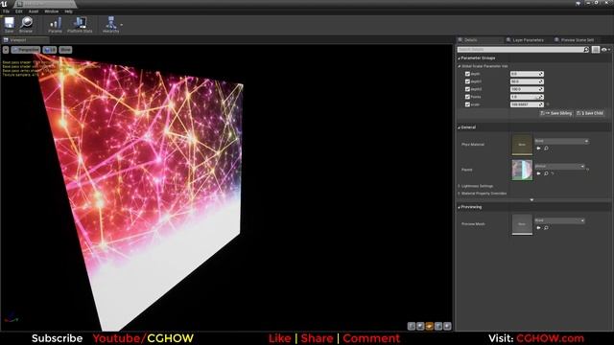Toggle the scale parameter checkbox
The width and height of the screenshot is (614, 345).
tap(467, 104)
